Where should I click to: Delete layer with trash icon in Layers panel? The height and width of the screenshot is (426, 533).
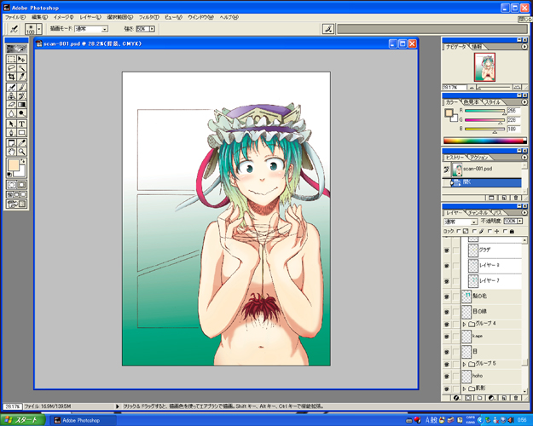(516, 398)
